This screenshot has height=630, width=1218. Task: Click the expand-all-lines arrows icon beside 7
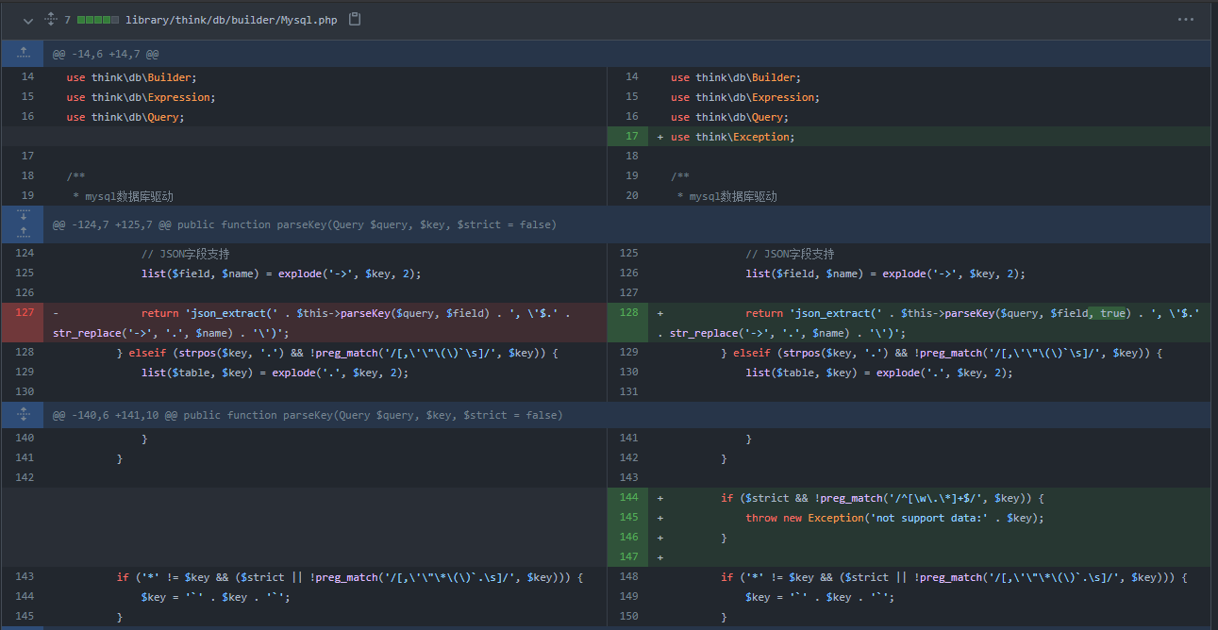pos(51,20)
